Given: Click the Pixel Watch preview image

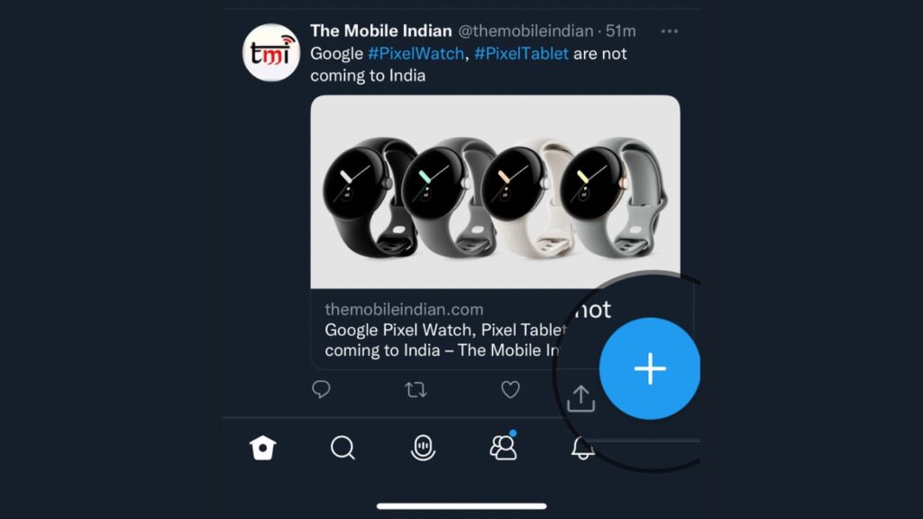Looking at the screenshot, I should click(x=496, y=189).
